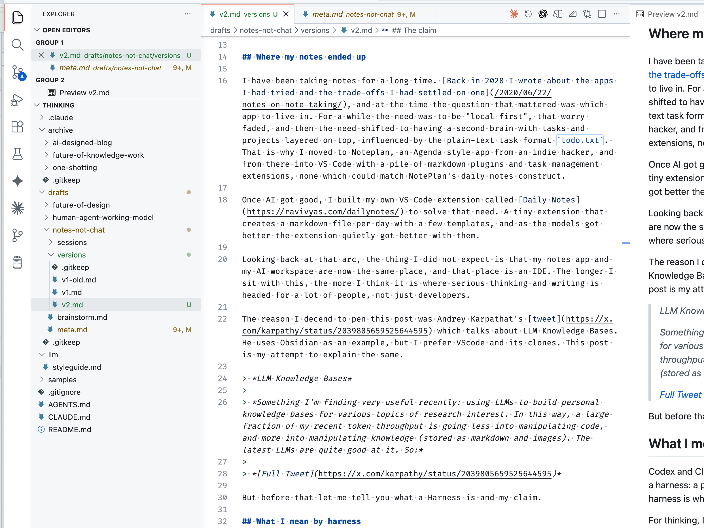Switch to the meta.md editor tab

363,14
